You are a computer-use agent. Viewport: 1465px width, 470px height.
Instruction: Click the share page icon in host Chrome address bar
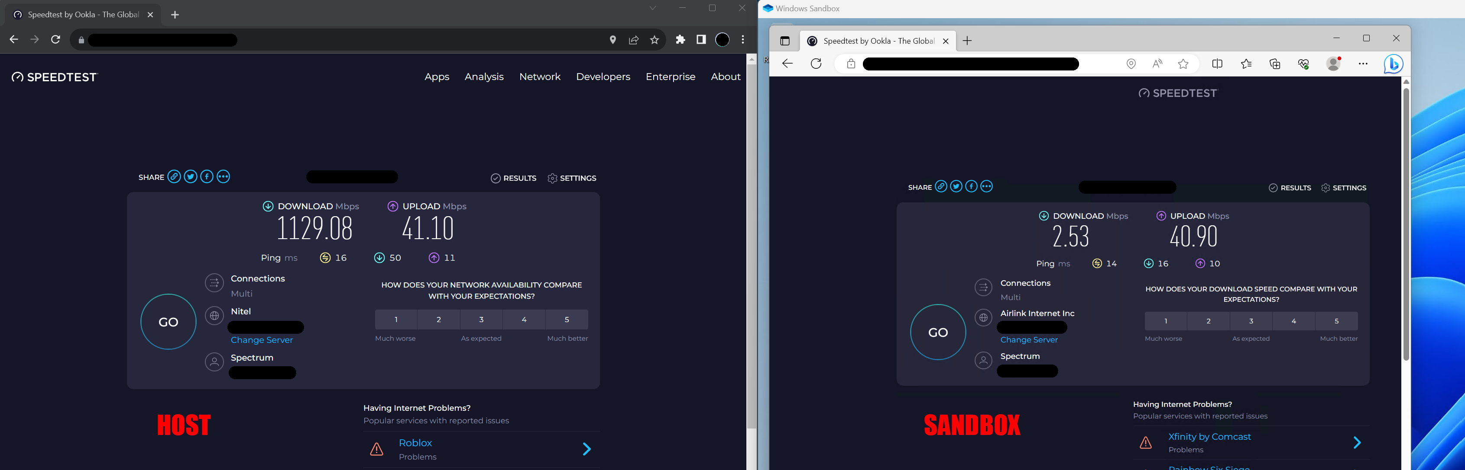(x=634, y=40)
